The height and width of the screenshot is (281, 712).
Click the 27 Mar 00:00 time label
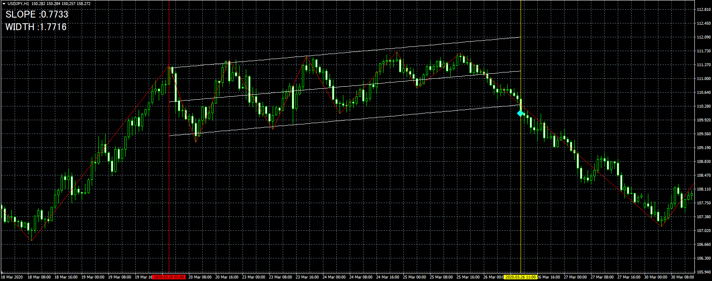[x=575, y=277]
